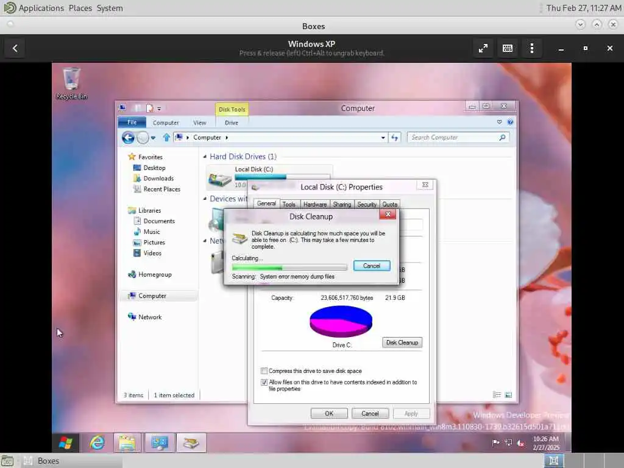Switch to Tools tab in Properties

point(289,204)
